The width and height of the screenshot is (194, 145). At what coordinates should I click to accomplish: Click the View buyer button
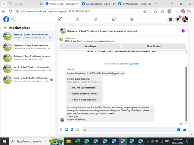pyautogui.click(x=90, y=46)
